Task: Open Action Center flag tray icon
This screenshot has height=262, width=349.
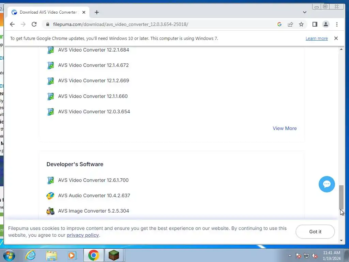Action: [298, 256]
